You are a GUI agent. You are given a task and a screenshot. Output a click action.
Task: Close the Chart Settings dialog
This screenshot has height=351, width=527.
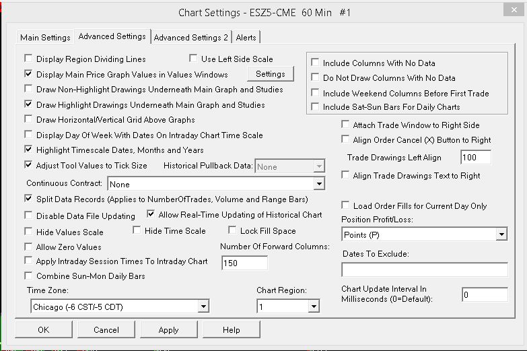click(514, 10)
